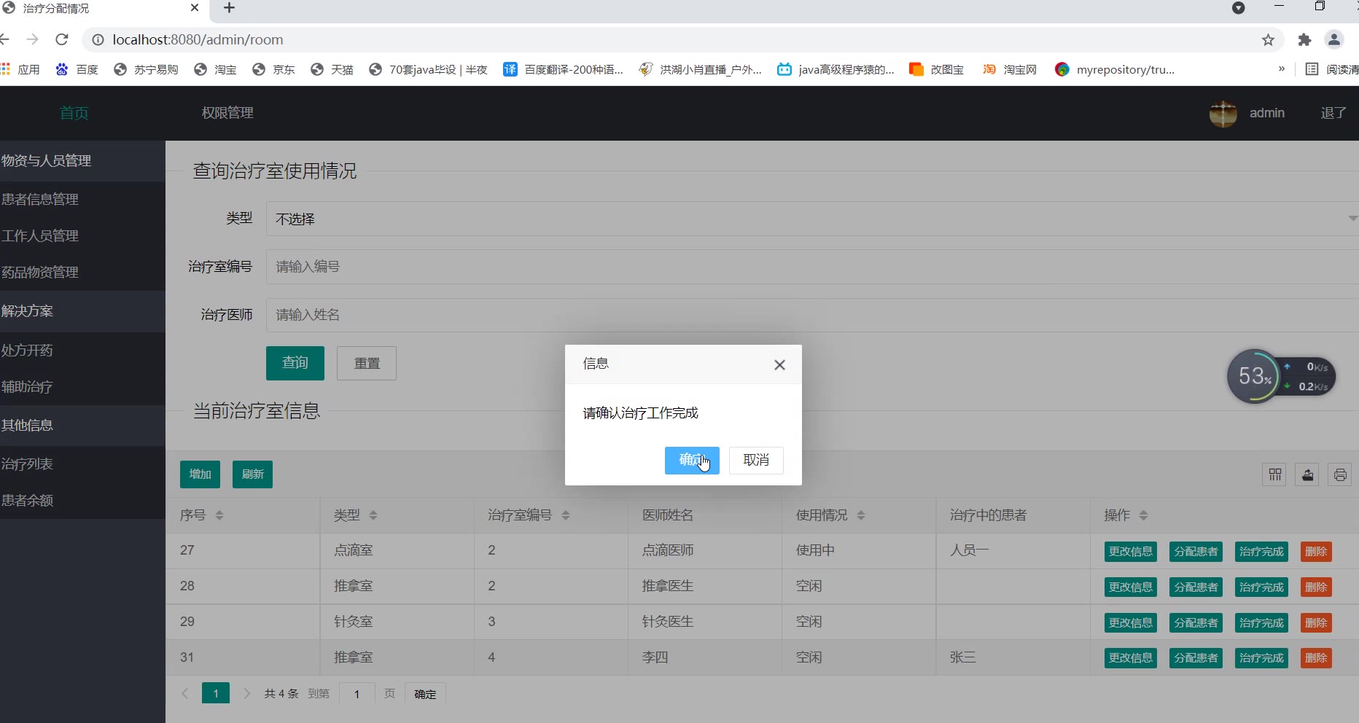Confirm treatment completion with 确定 button

(692, 460)
